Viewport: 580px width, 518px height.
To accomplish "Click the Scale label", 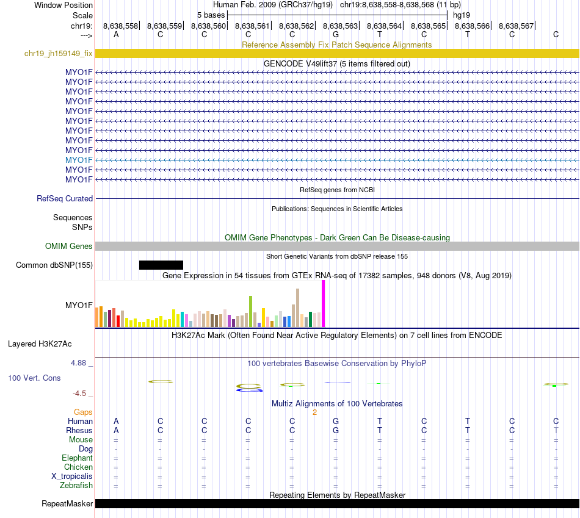I will click(82, 15).
